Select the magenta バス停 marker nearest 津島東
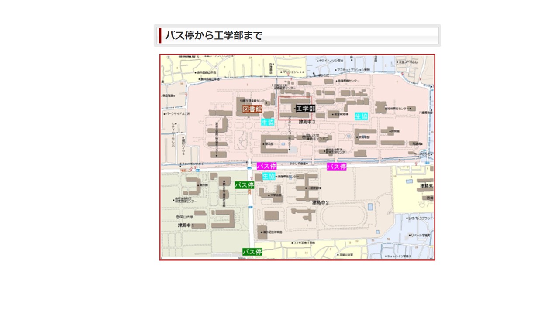 tap(337, 167)
